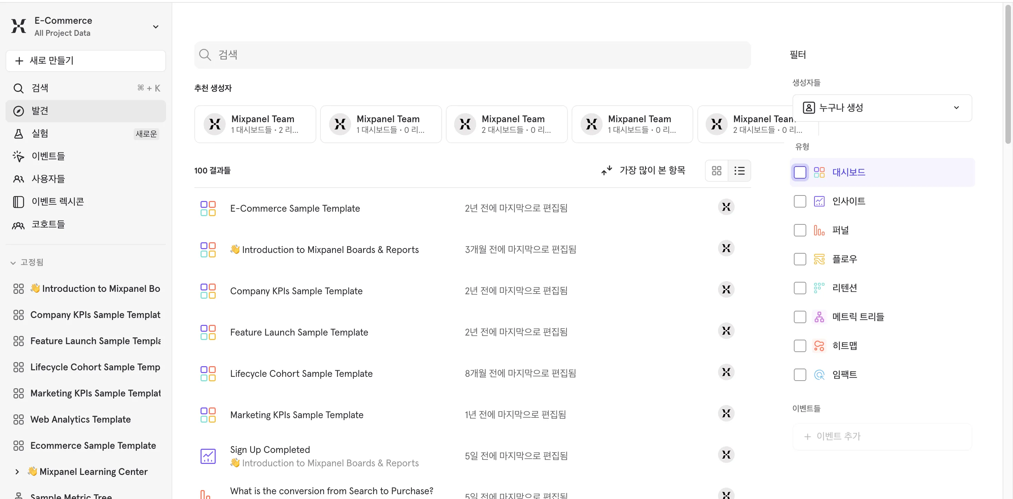Click the 인사이트 chart type icon in filters

(x=819, y=201)
